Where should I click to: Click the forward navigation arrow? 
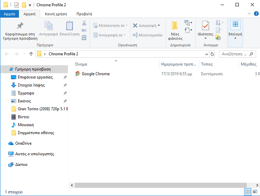point(16,54)
